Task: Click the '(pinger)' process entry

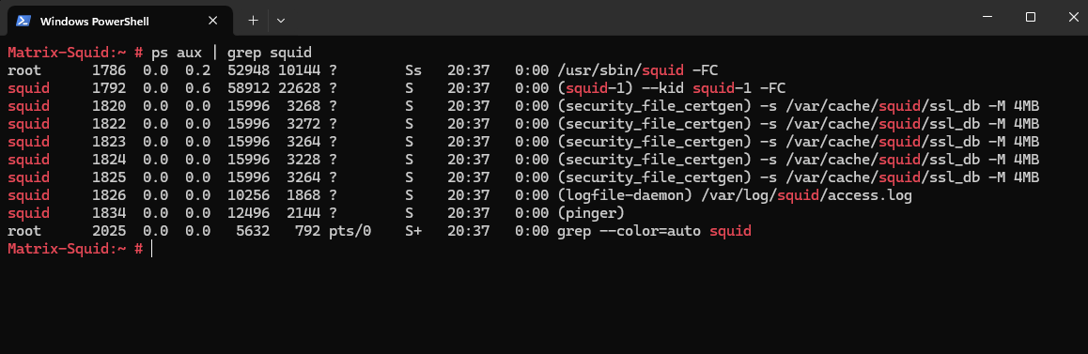Action: pyautogui.click(x=591, y=213)
